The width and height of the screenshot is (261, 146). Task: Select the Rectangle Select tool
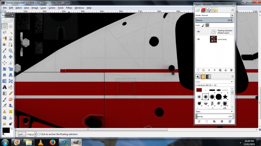[x=5, y=26]
